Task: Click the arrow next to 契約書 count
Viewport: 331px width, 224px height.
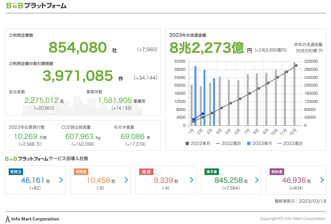Action: coord(322,180)
